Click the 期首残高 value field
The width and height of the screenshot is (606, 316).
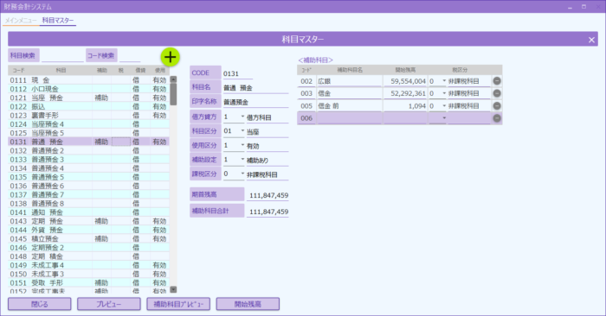(x=268, y=195)
